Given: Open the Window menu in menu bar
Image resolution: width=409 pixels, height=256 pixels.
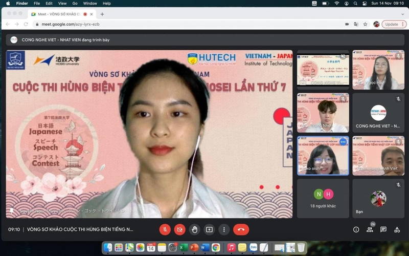Looking at the screenshot, I should pyautogui.click(x=90, y=3).
